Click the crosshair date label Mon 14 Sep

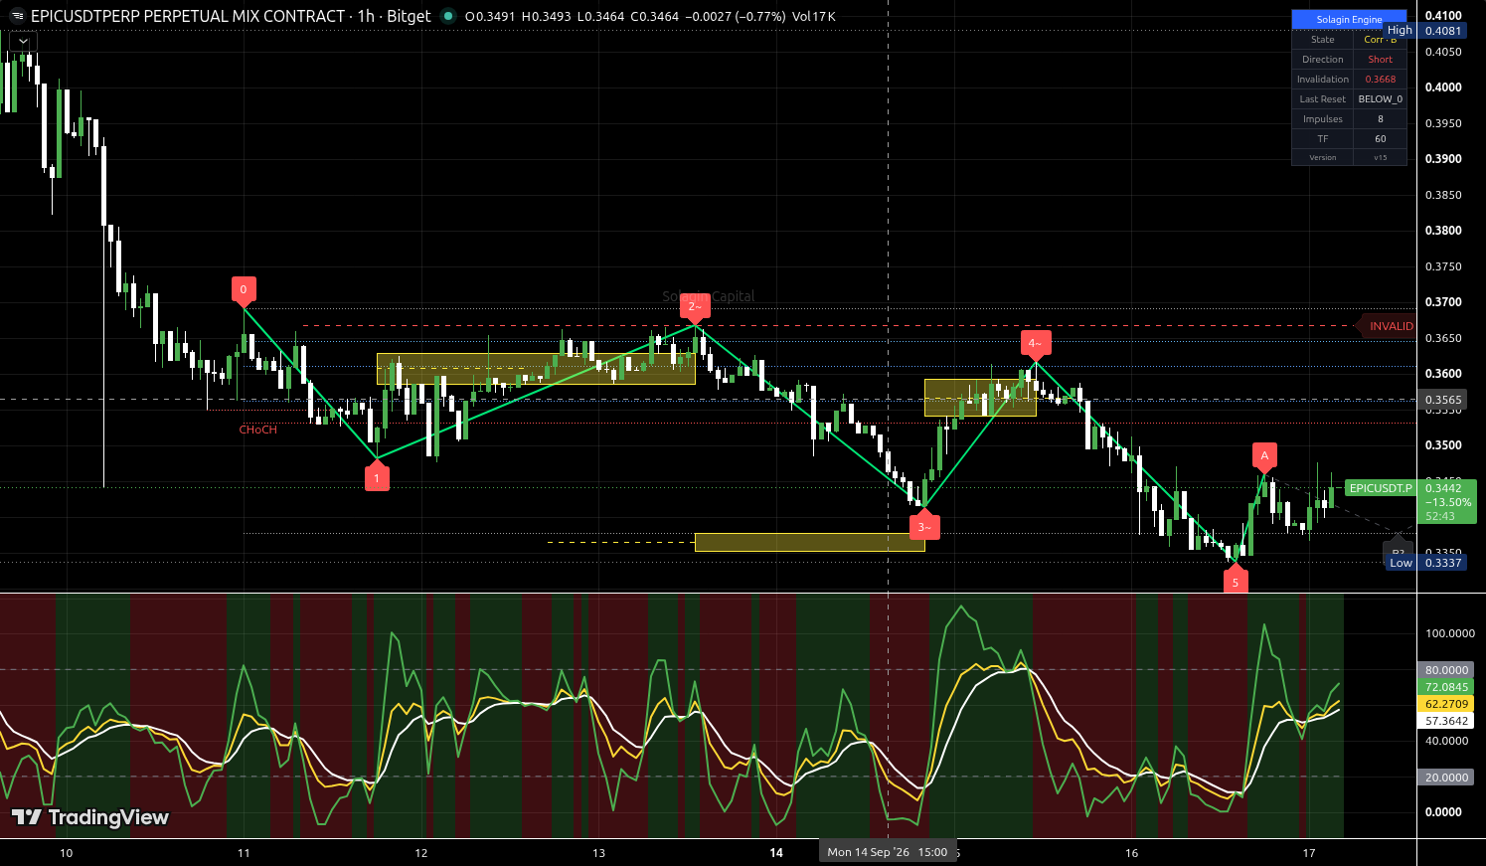click(x=887, y=852)
